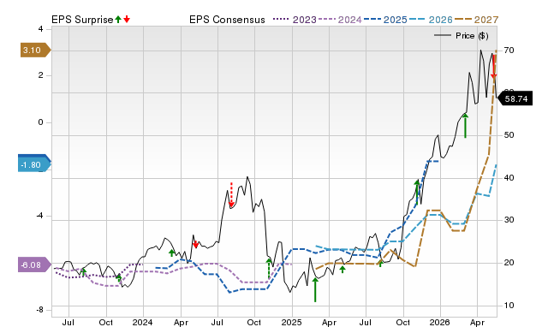The width and height of the screenshot is (548, 327).
Task: Click the 2025 label on the time axis
Action: [291, 322]
